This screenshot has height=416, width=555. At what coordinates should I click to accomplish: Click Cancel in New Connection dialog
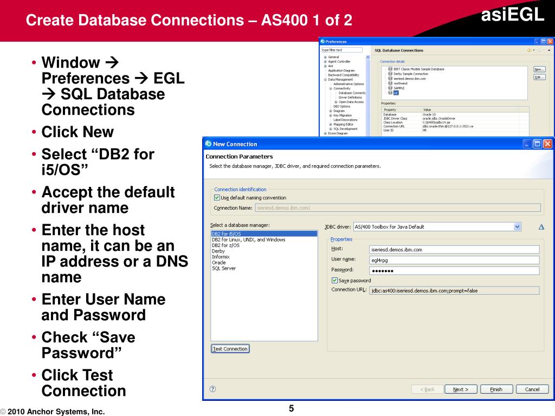532,389
